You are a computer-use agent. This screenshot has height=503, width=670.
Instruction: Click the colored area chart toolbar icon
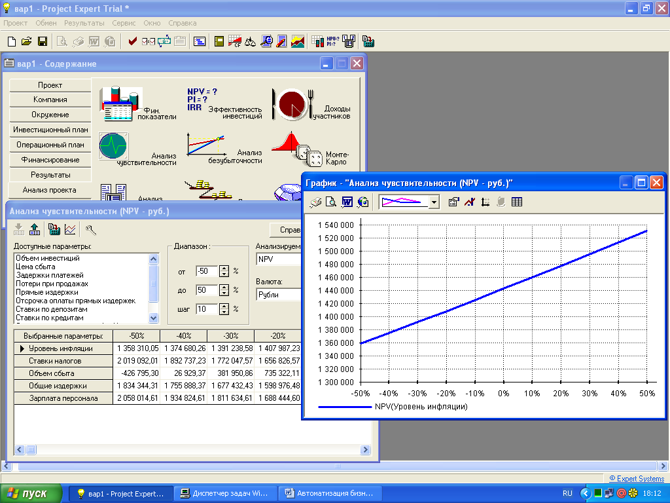(x=298, y=41)
